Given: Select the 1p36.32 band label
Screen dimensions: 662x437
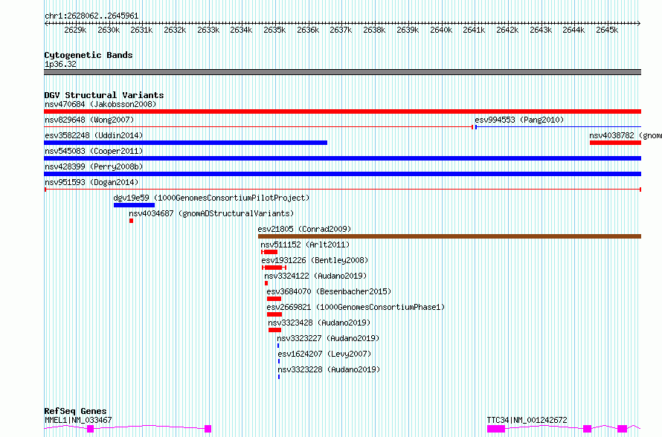Looking at the screenshot, I should [61, 64].
